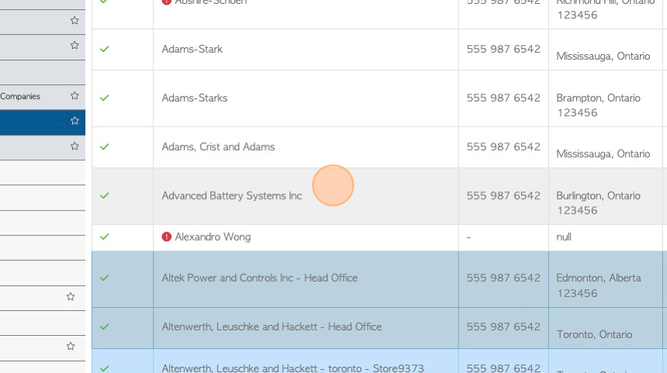Click Alexandro Wong company name
667x373 pixels.
[x=213, y=237]
